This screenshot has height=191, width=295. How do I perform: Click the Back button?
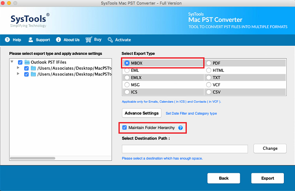[224, 178]
